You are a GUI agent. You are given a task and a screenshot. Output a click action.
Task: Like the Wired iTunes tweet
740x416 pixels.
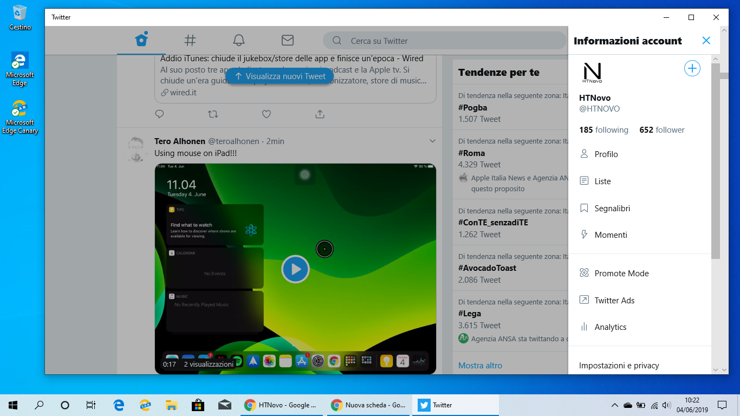(267, 114)
